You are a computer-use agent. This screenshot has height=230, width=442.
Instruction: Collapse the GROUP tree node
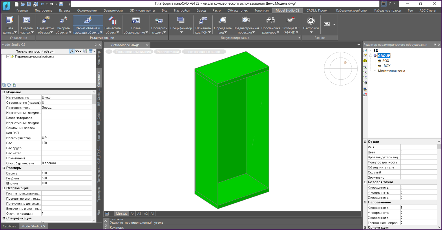pos(370,56)
